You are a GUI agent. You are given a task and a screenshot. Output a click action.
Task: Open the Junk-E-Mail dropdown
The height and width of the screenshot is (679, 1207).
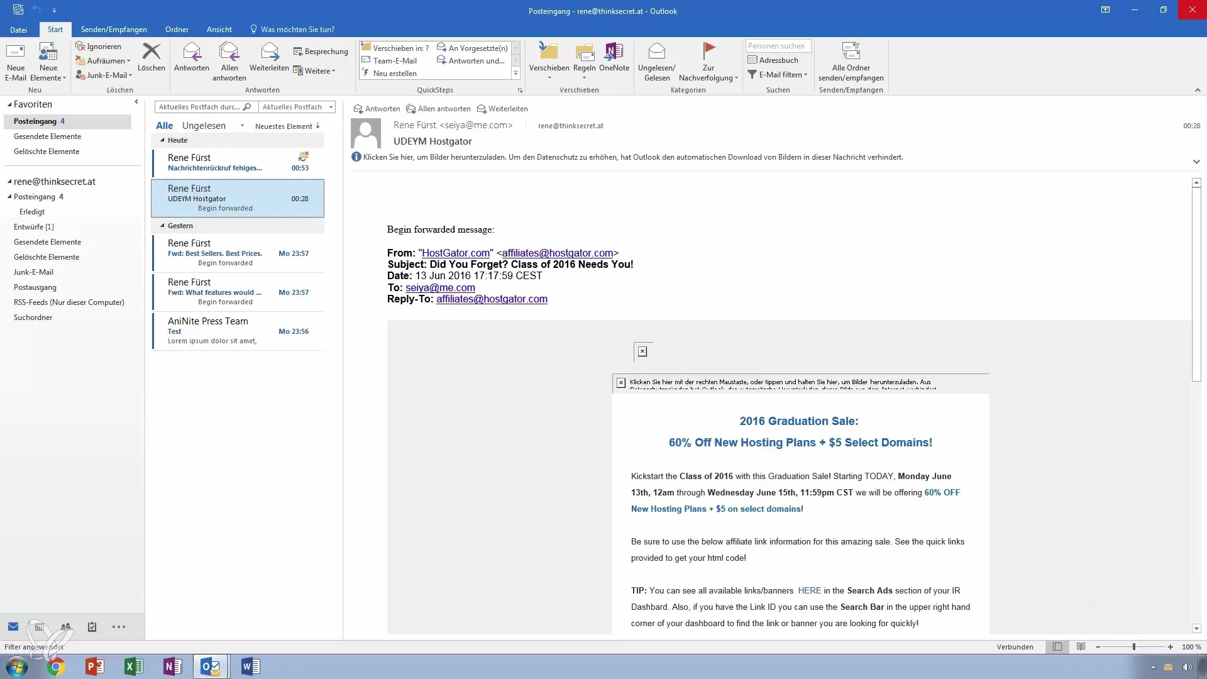[x=104, y=75]
